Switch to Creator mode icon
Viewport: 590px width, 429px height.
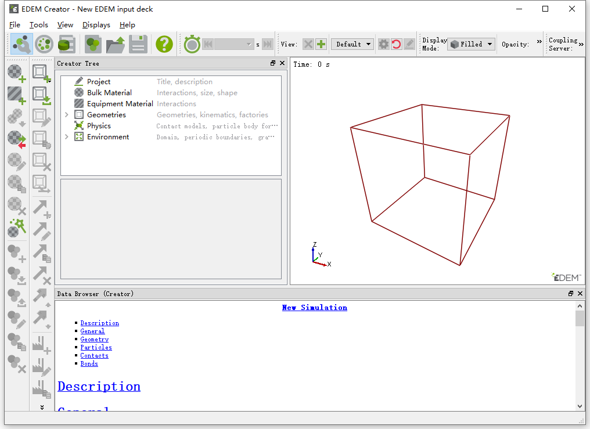click(x=21, y=44)
